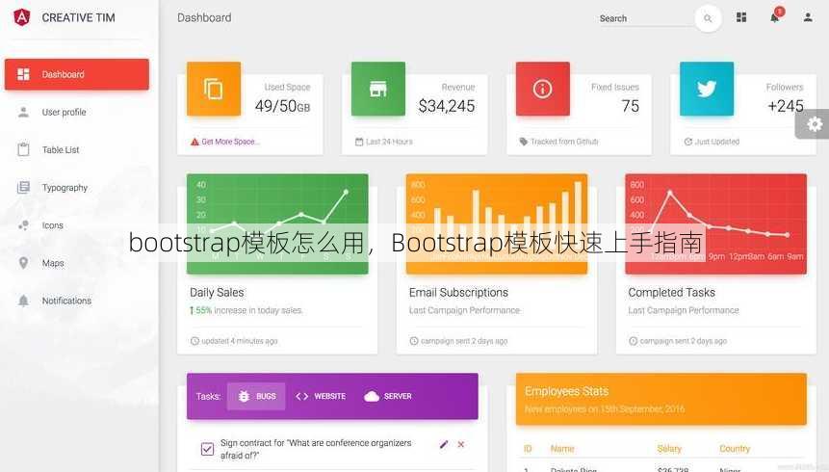829x472 pixels.
Task: Open the dashboard grid icon in navbar
Action: [741, 17]
